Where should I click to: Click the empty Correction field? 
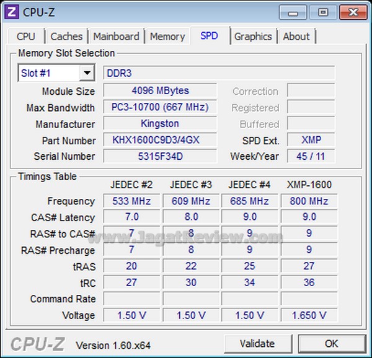[x=311, y=90]
